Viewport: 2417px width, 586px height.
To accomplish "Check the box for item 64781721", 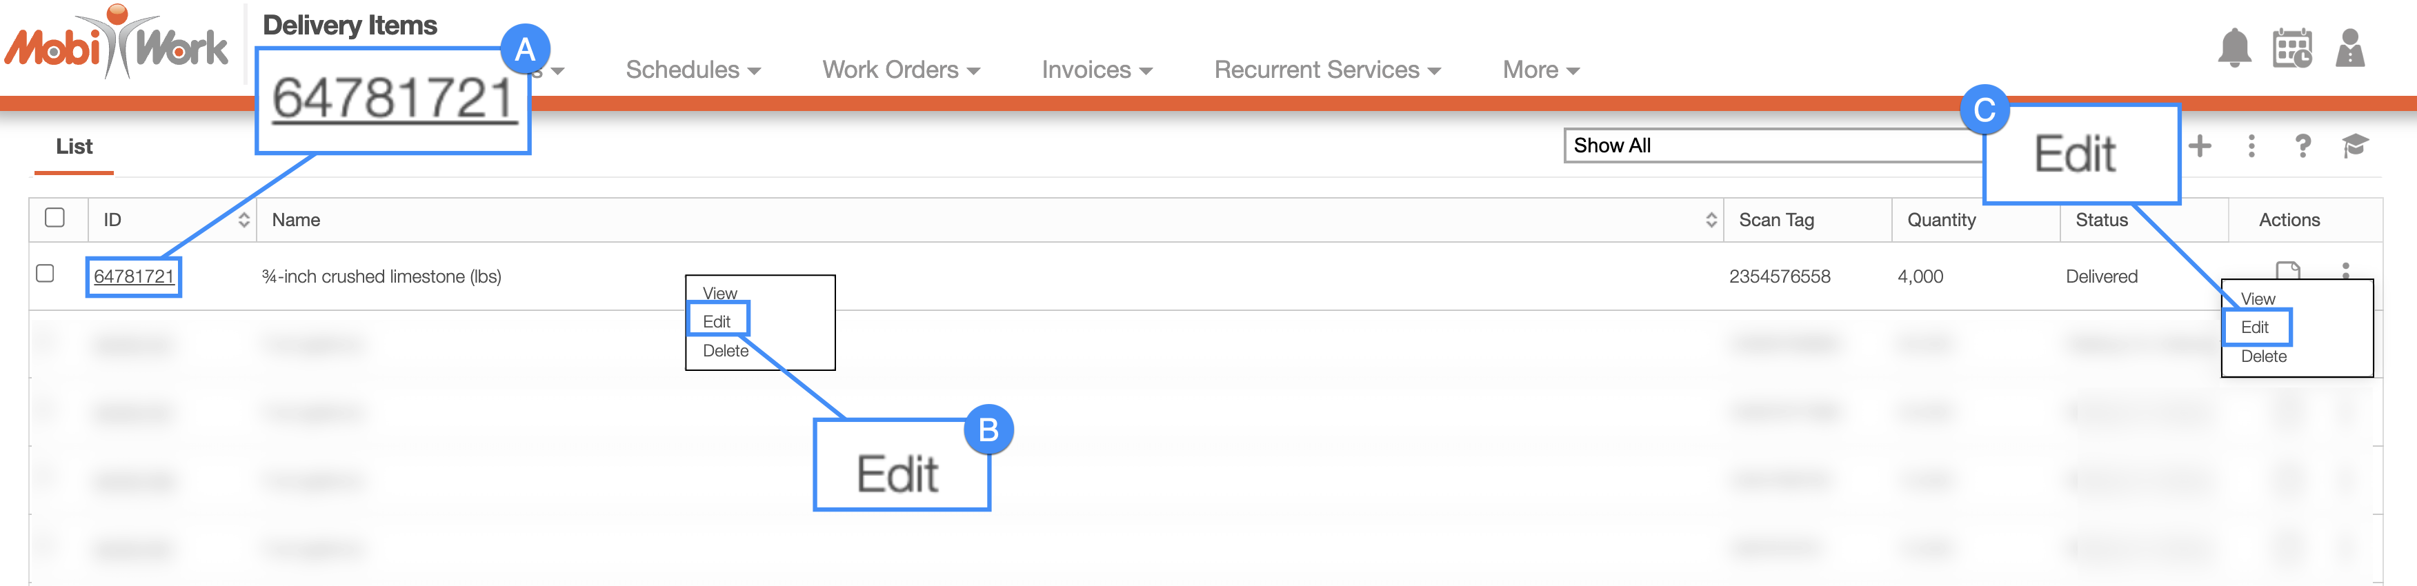I will [45, 273].
